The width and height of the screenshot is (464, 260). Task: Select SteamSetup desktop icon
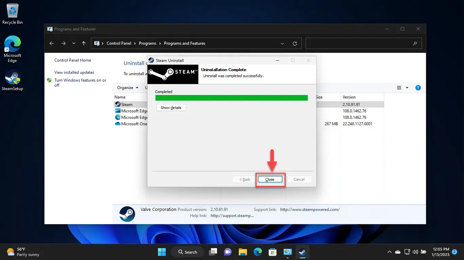[13, 81]
